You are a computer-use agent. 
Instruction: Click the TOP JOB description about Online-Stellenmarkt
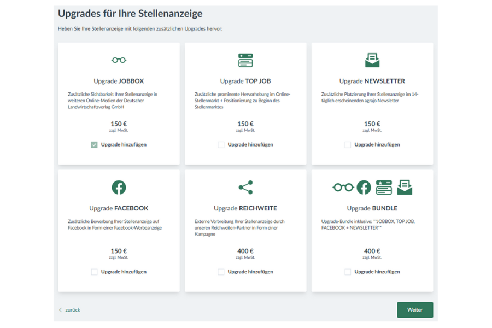pyautogui.click(x=242, y=101)
